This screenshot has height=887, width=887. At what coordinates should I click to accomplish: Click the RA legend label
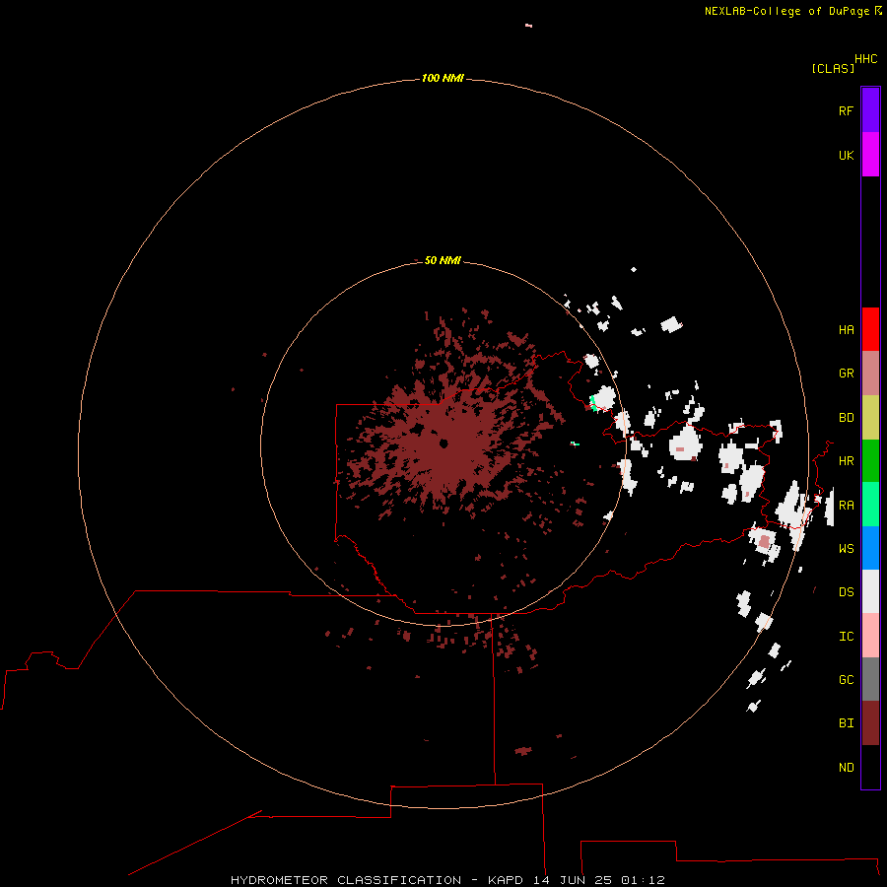tap(846, 506)
